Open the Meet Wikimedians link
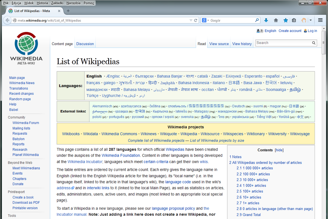The width and height of the screenshot is (328, 219). (26, 168)
